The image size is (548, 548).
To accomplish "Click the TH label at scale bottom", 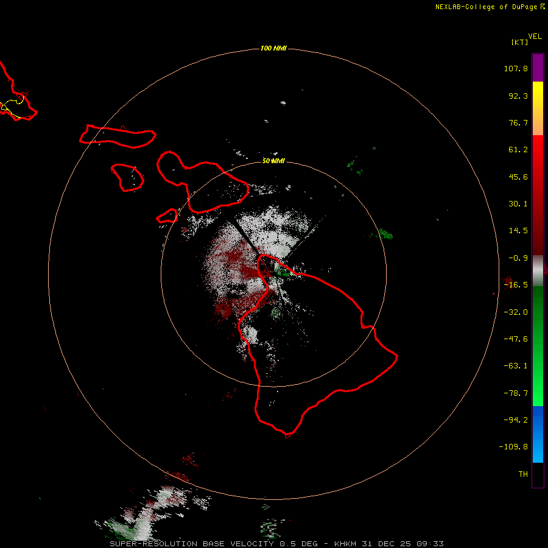I will click(523, 474).
